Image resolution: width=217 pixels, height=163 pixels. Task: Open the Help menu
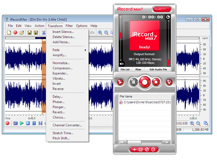(94, 26)
